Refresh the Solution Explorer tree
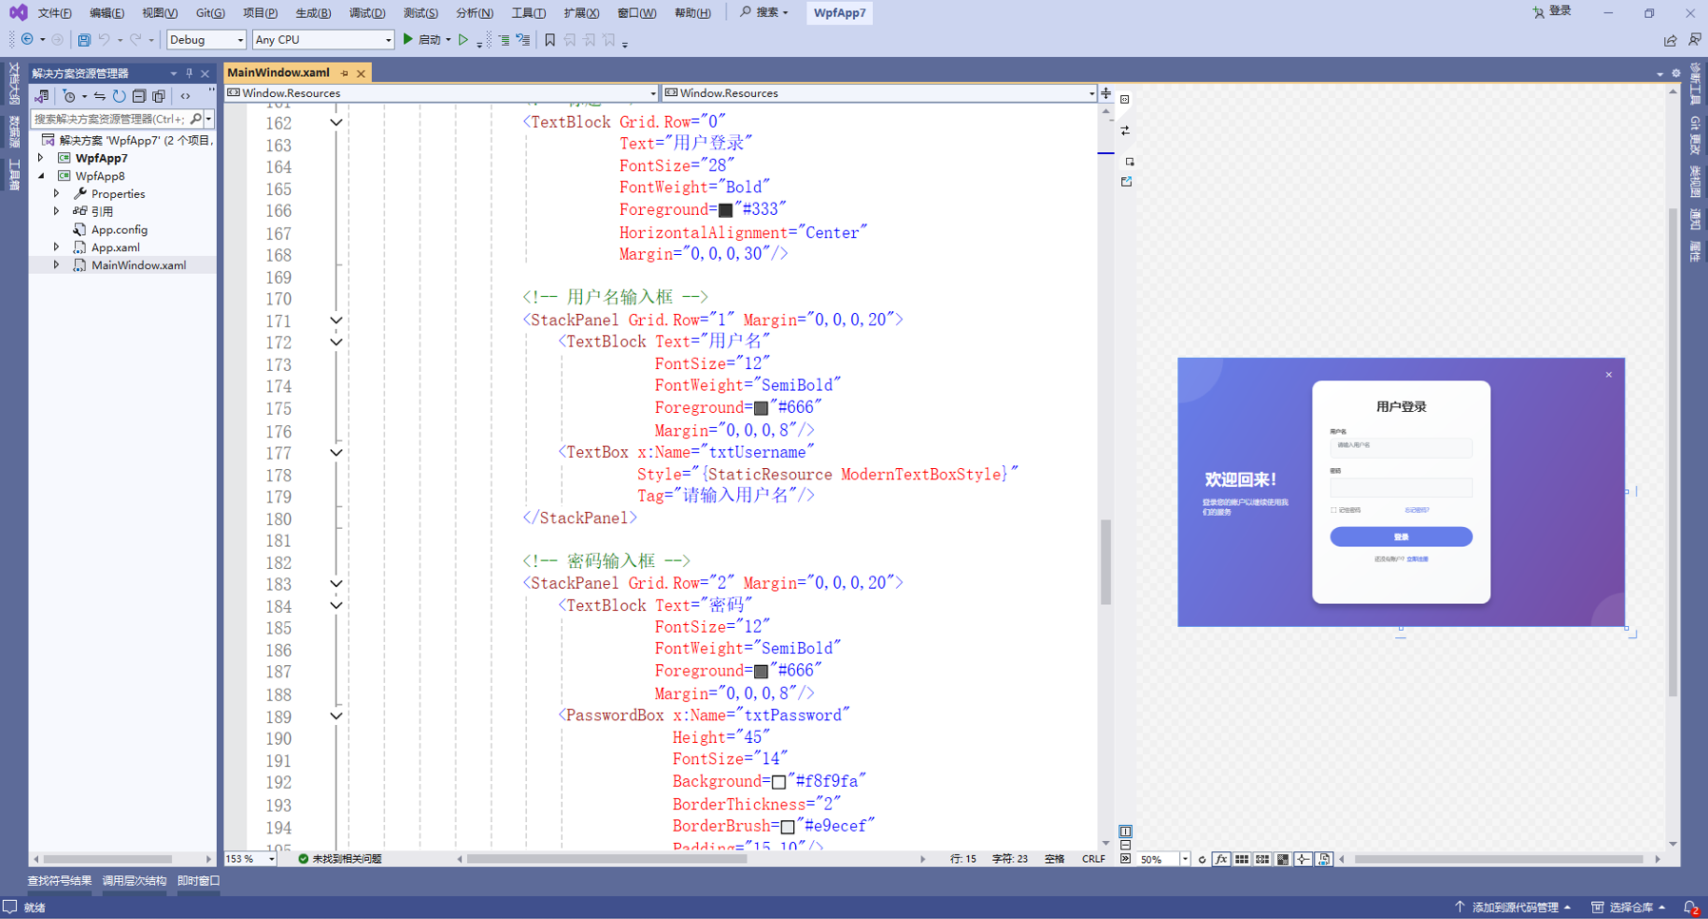 [119, 96]
